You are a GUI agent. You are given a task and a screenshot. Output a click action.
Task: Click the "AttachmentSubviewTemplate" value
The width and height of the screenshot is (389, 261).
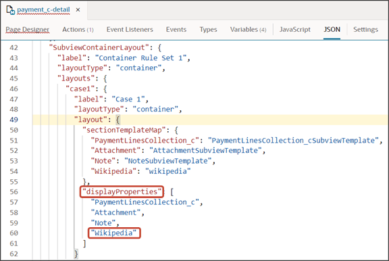point(205,151)
